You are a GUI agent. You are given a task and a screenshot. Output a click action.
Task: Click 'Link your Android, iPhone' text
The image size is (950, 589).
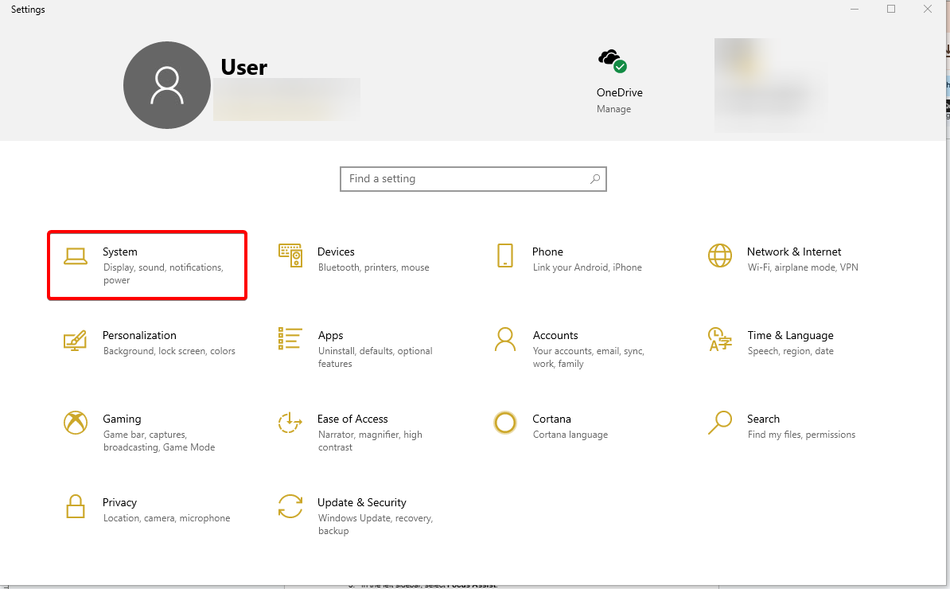click(587, 267)
